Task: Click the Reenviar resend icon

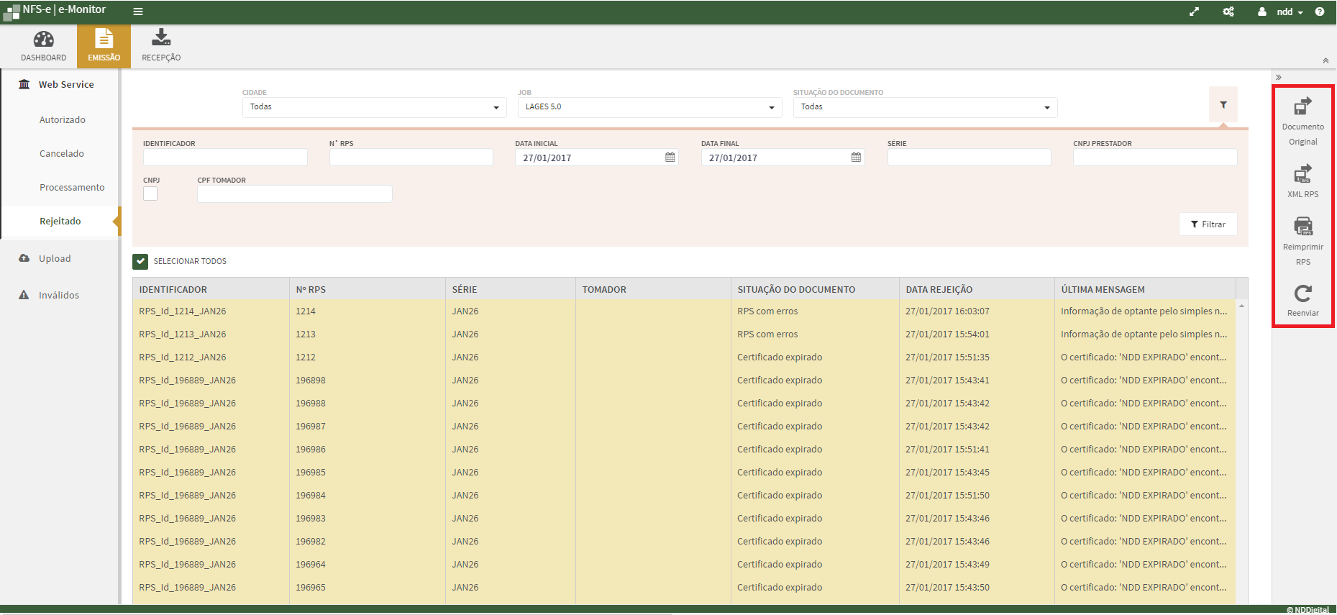Action: tap(1302, 293)
